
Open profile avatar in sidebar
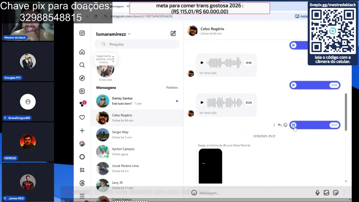coord(82,144)
